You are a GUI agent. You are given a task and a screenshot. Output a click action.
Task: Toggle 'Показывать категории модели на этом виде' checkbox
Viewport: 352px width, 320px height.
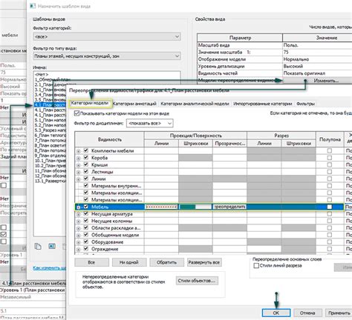[x=76, y=113]
